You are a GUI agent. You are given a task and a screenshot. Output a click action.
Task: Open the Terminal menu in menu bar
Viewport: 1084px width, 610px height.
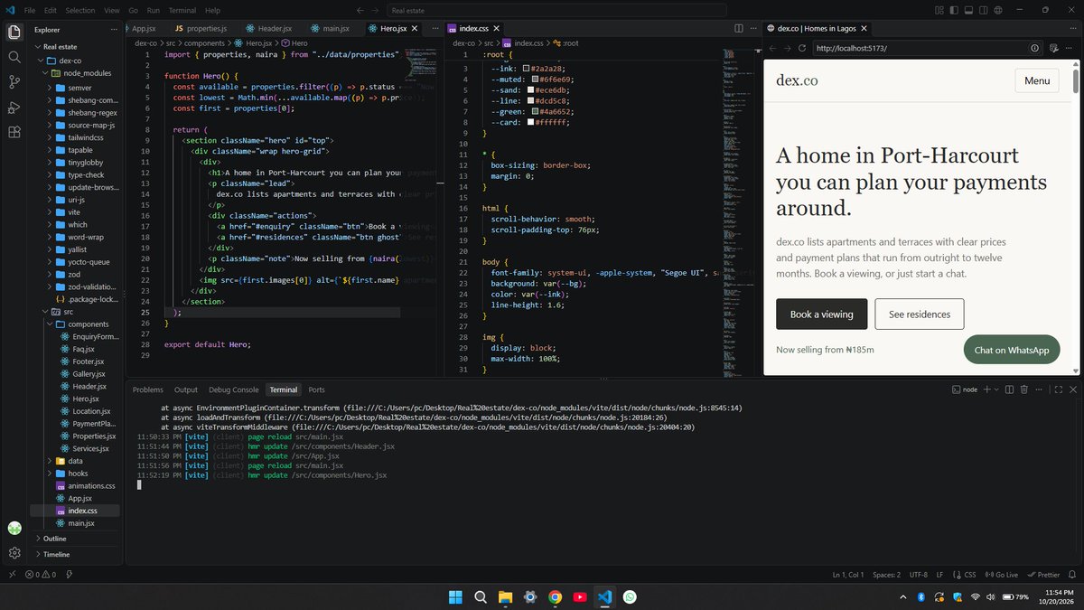point(182,10)
